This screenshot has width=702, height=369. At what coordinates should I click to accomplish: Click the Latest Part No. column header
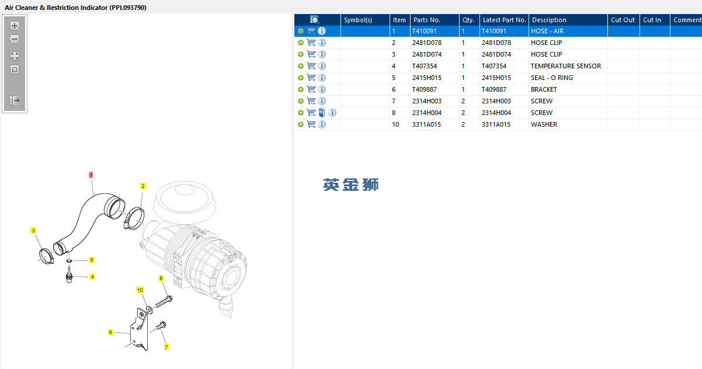click(x=504, y=20)
